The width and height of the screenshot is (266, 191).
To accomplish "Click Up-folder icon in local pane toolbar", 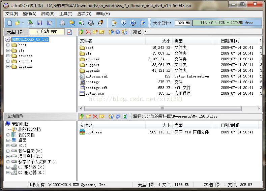I will [82, 117].
